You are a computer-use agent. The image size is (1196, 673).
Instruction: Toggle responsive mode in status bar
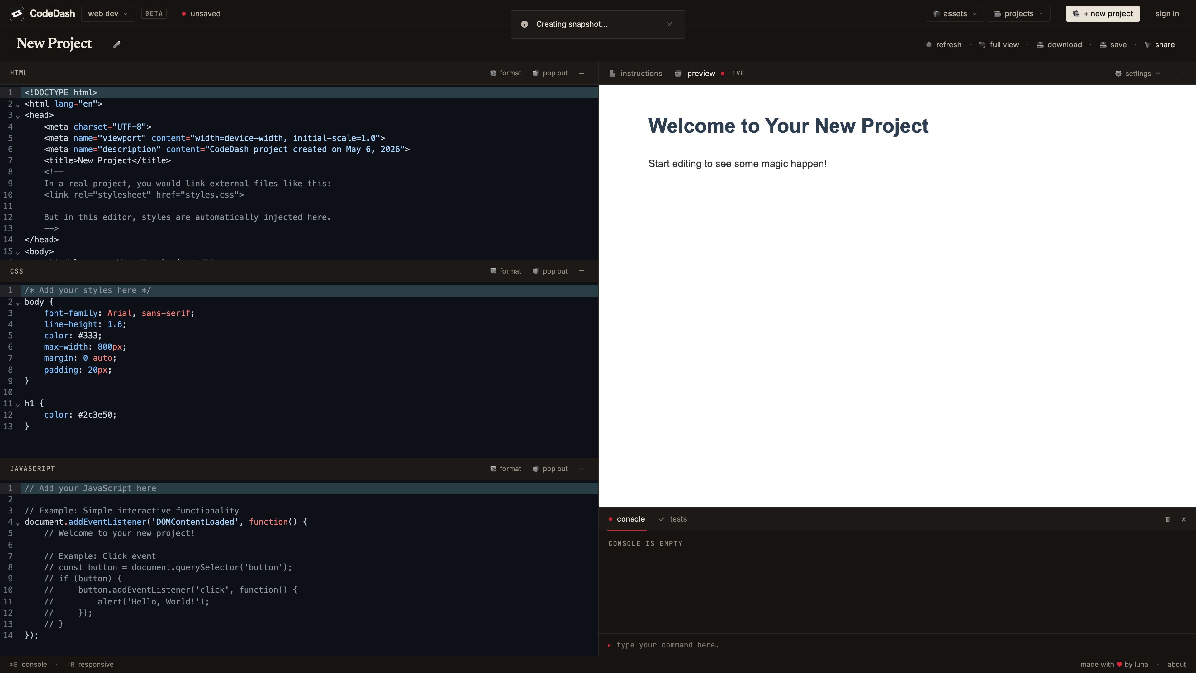(x=90, y=664)
